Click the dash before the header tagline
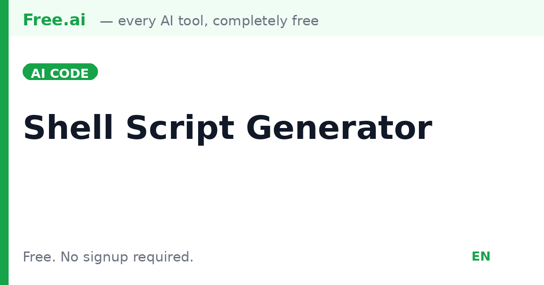Screen dimensions: 544x285 106,21
